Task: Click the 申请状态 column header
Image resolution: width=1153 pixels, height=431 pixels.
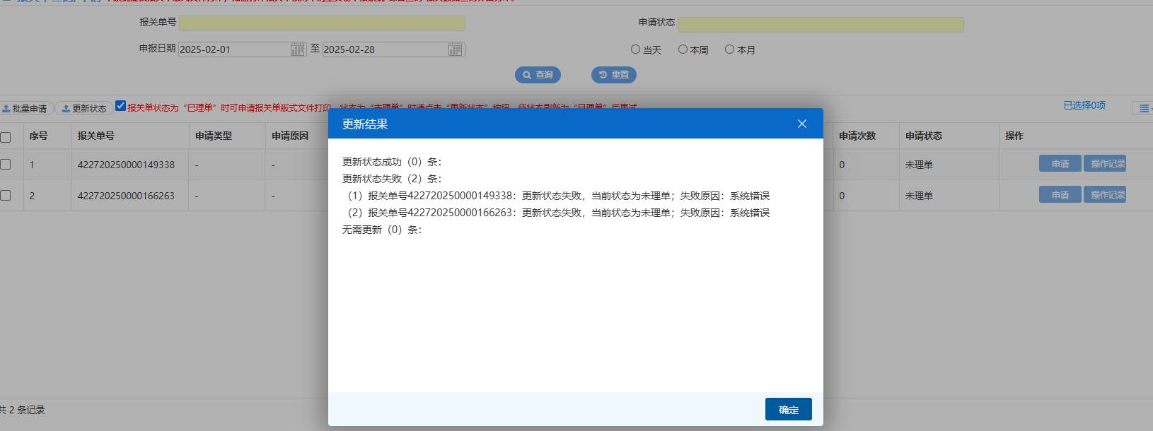Action: pos(924,136)
